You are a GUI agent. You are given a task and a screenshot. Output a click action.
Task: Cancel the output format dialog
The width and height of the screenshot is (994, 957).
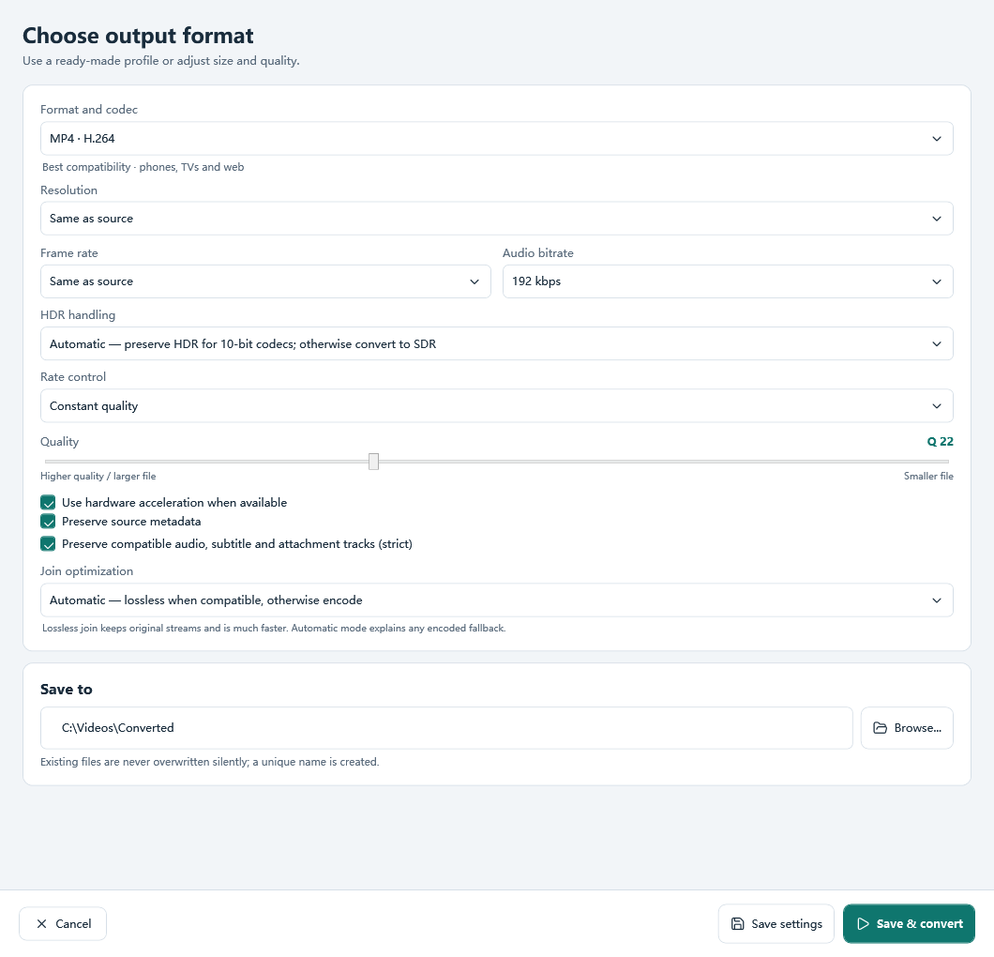[x=63, y=924]
